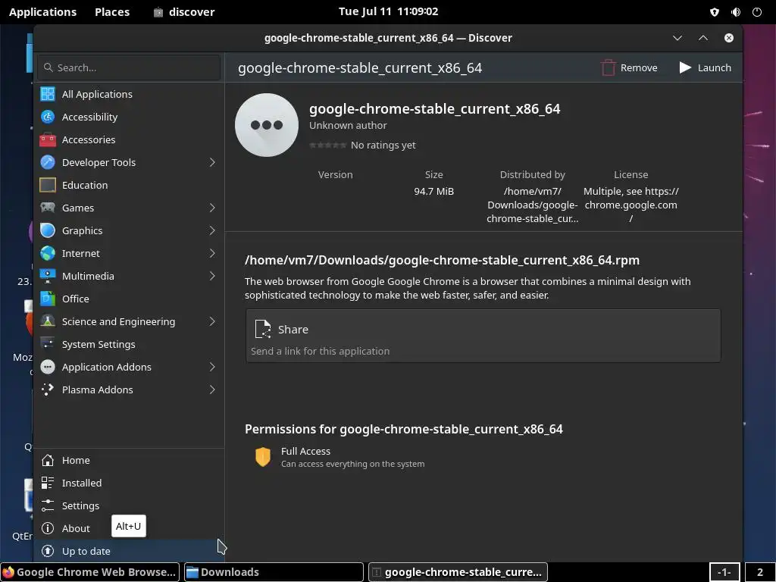Click the Office category icon
The image size is (776, 582).
coord(48,299)
